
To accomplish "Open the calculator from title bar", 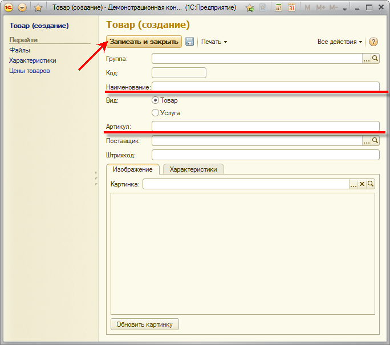I will [278, 8].
